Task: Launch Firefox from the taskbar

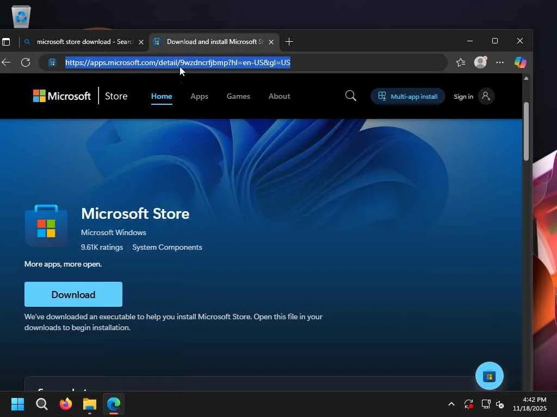Action: pyautogui.click(x=66, y=404)
